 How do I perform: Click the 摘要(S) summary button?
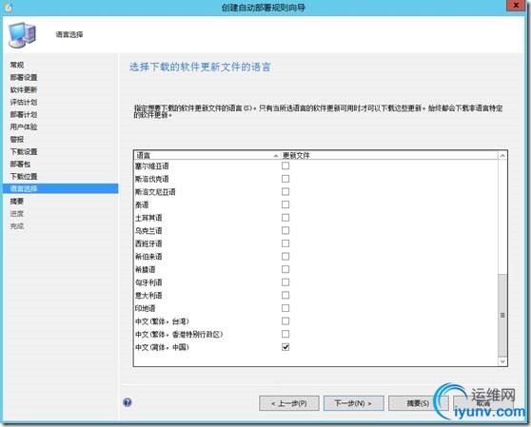[x=418, y=403]
